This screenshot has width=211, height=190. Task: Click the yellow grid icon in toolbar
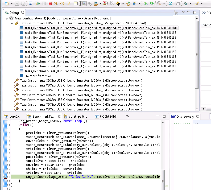pos(76,3)
